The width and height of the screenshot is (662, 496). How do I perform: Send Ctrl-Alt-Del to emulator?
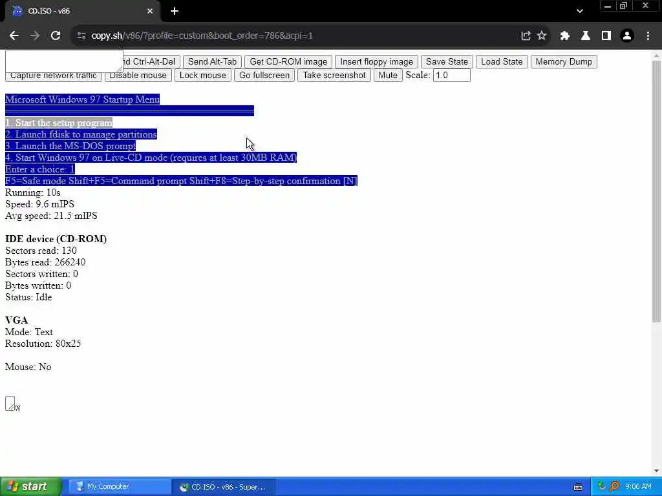[x=152, y=61]
